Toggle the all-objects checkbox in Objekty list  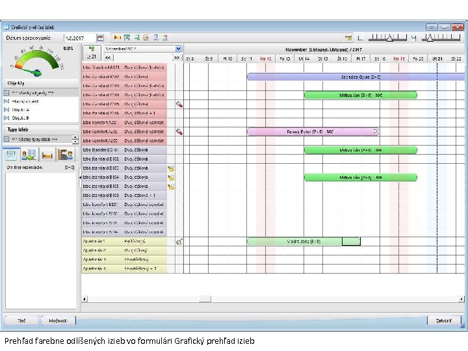(6, 93)
